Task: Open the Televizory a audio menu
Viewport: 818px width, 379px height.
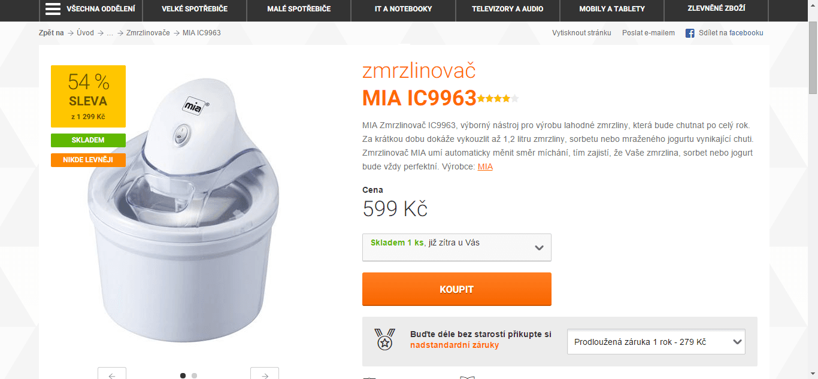Action: [507, 9]
